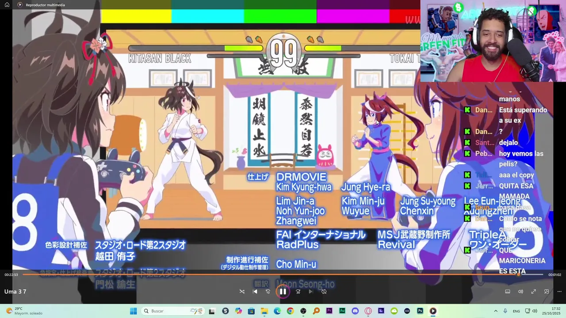Click the microphone tray icon

[x=505, y=311]
